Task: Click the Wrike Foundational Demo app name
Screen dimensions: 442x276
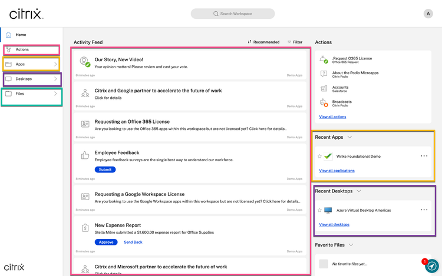Action: pos(358,156)
